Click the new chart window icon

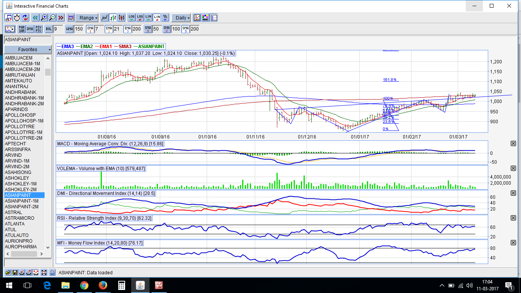pyautogui.click(x=8, y=18)
